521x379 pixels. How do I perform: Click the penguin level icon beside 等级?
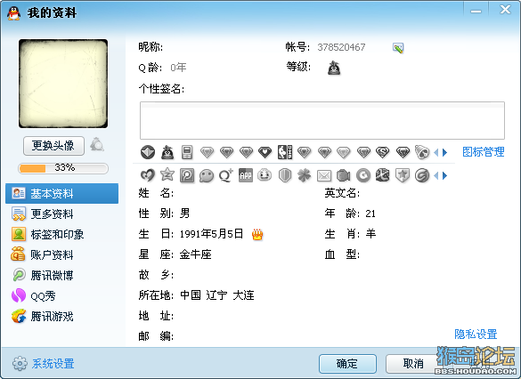[334, 68]
